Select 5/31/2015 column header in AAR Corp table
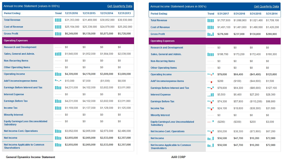This screenshot has width=282, height=163. [256, 14]
